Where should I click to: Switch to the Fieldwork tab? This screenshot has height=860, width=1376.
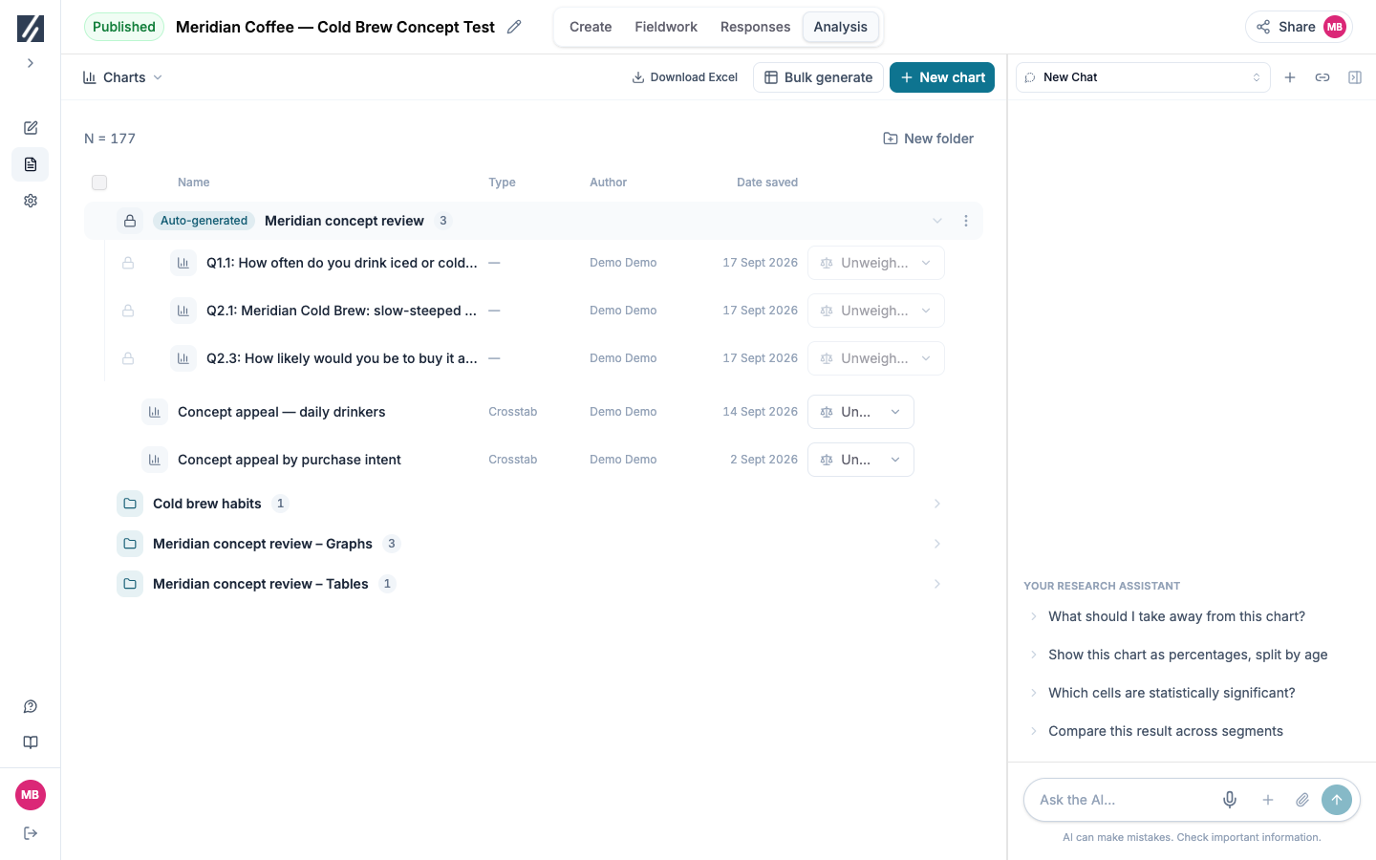(666, 27)
